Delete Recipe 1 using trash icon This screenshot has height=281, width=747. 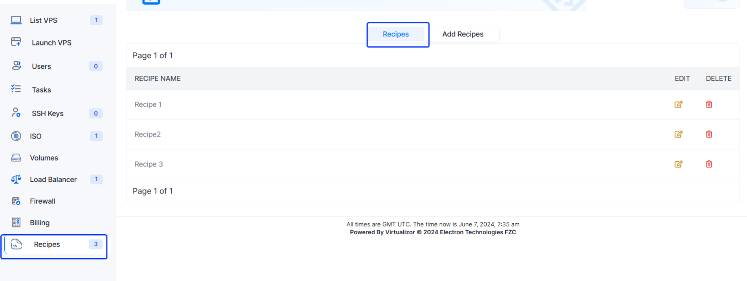(x=709, y=104)
